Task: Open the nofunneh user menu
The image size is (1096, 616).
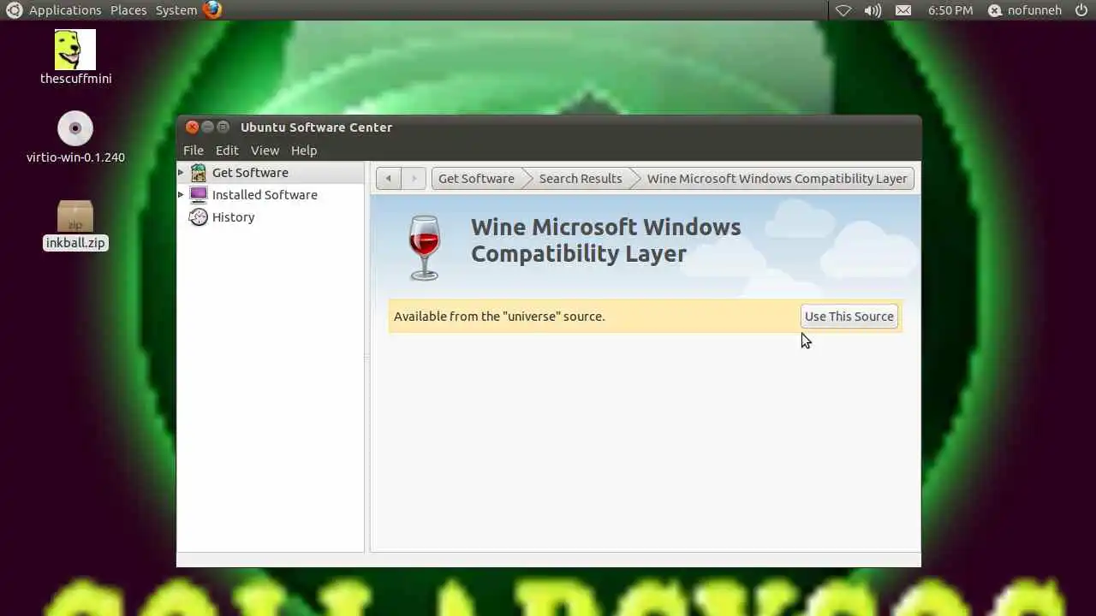Action: tap(1025, 10)
